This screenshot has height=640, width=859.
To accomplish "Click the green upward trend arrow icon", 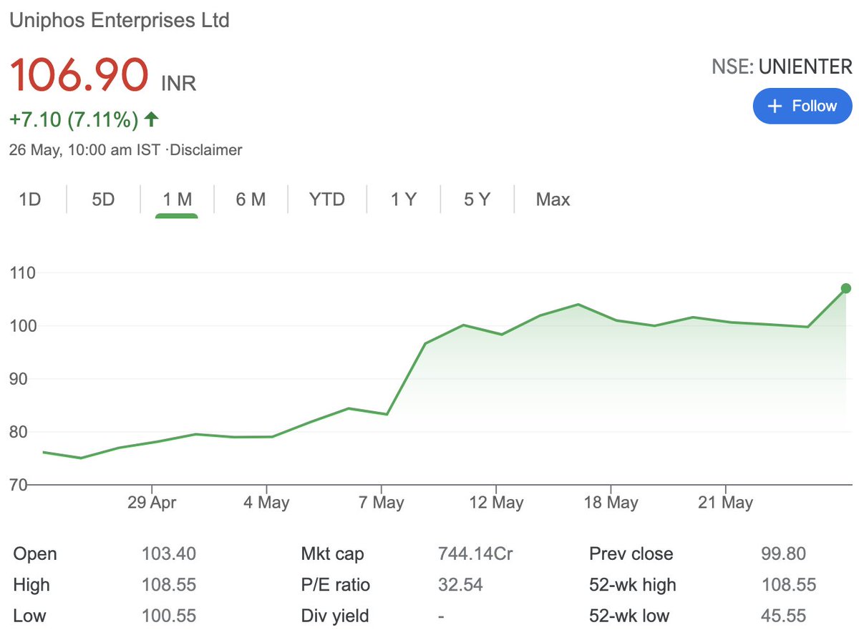I will tap(151, 120).
